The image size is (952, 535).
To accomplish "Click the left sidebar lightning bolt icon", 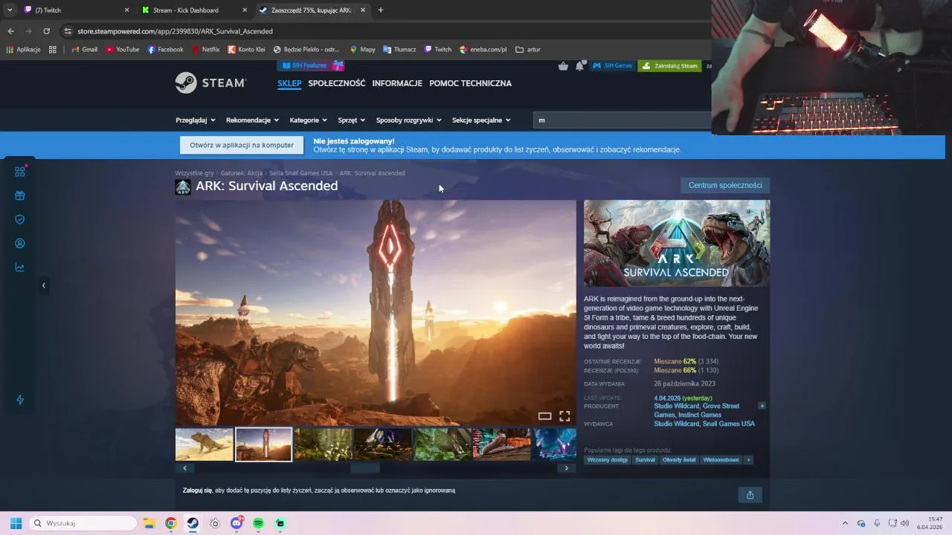I will (20, 400).
